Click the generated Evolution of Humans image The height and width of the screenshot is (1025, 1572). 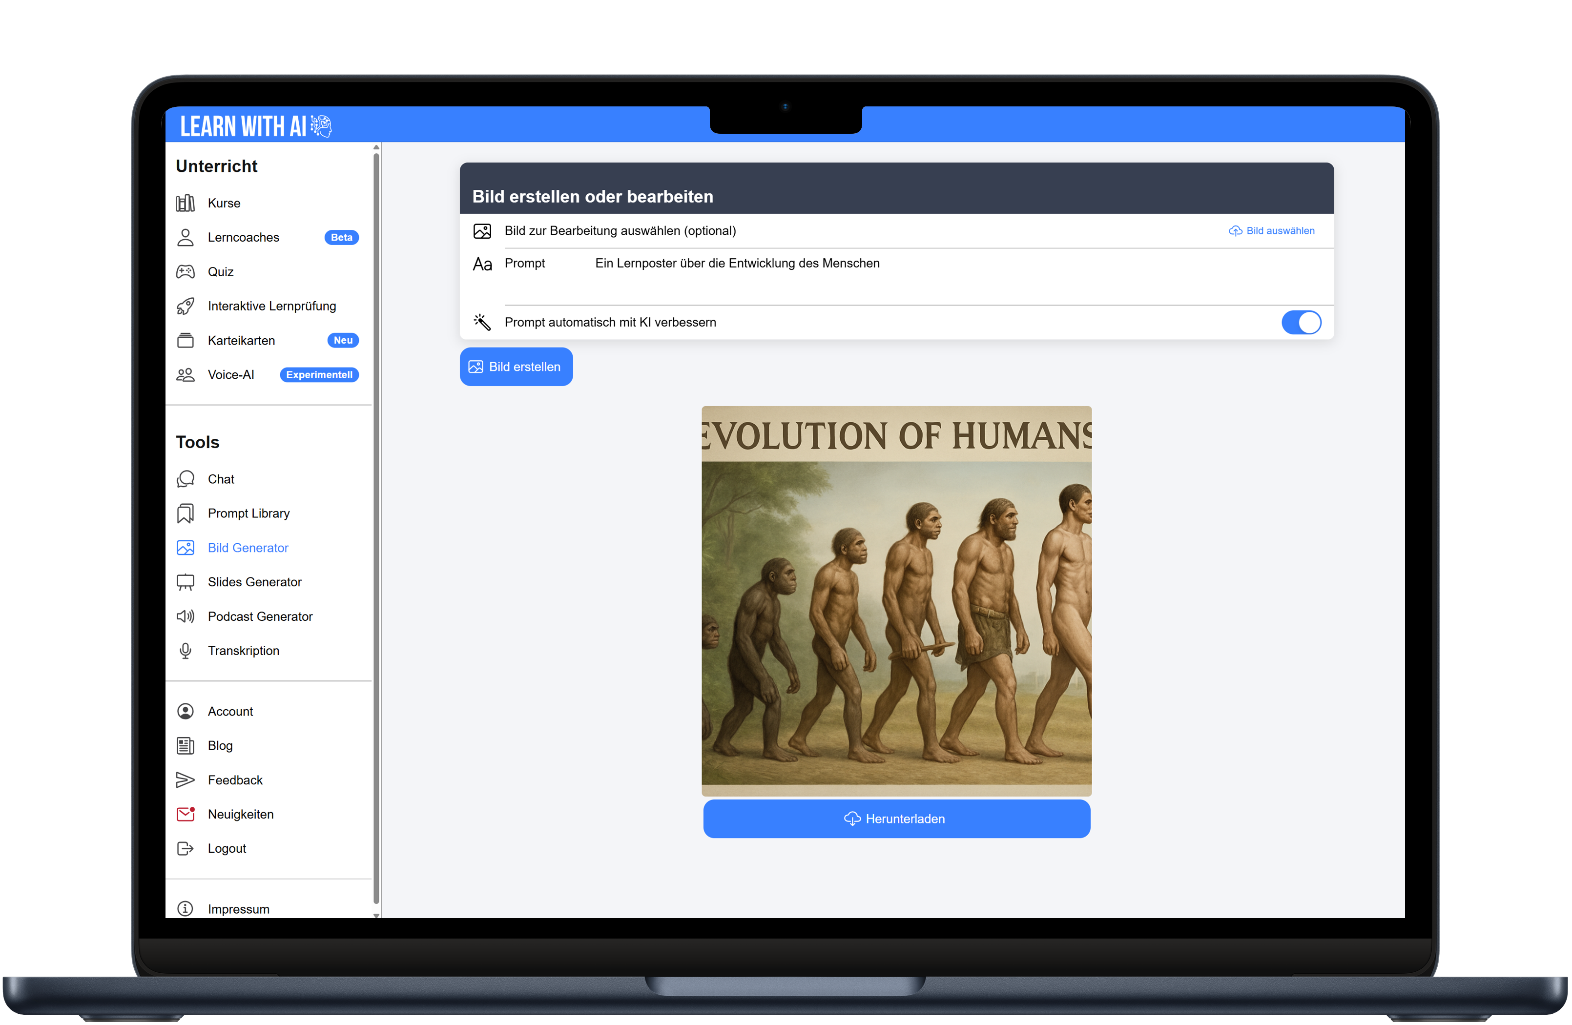(x=896, y=601)
